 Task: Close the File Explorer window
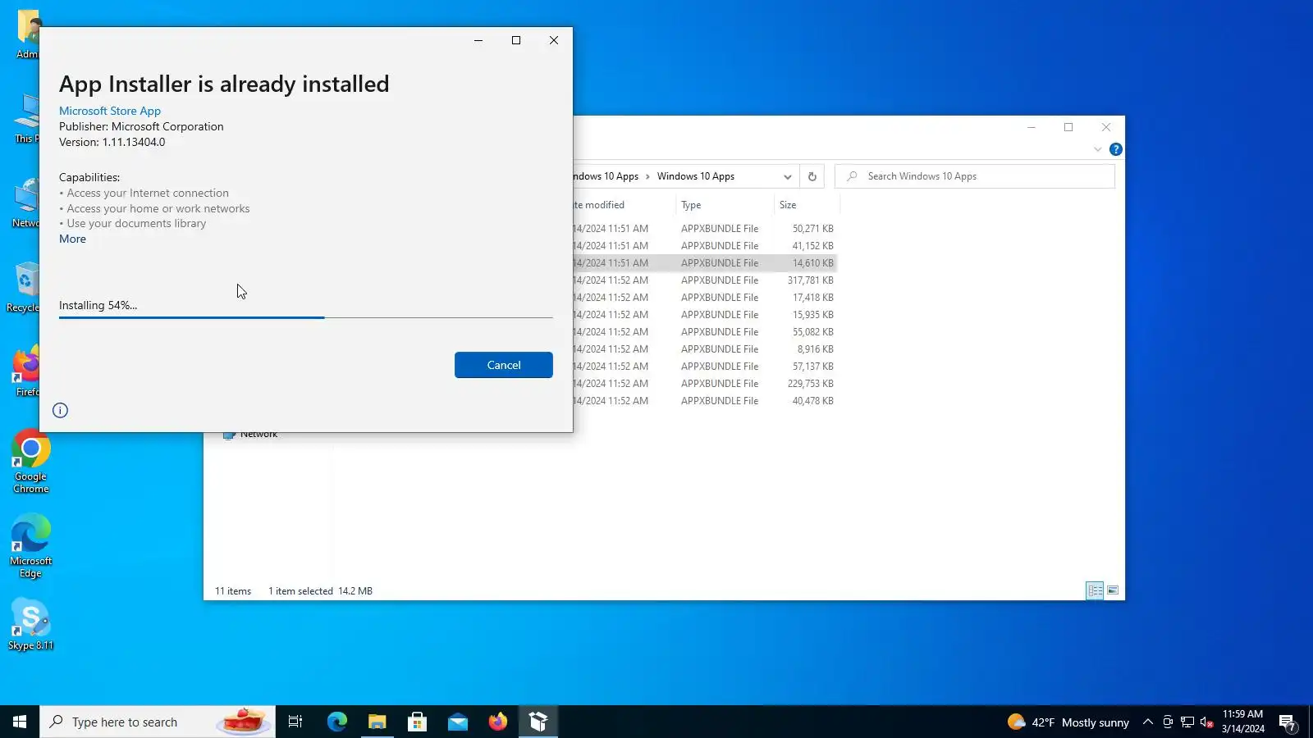coord(1106,127)
